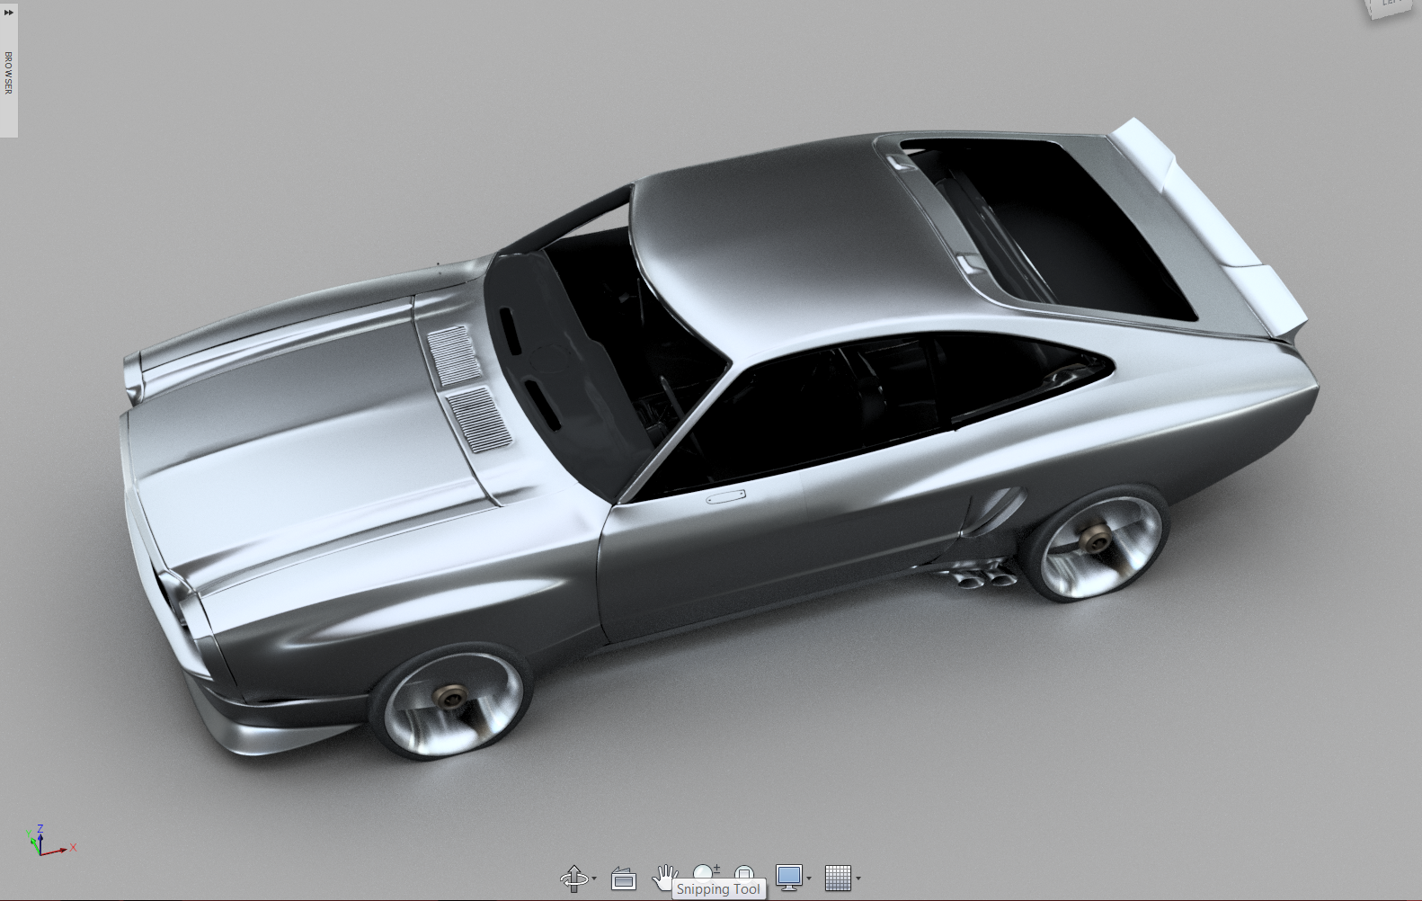Open the Orbit tool dropdown arrow
The image size is (1422, 901).
coord(594,879)
